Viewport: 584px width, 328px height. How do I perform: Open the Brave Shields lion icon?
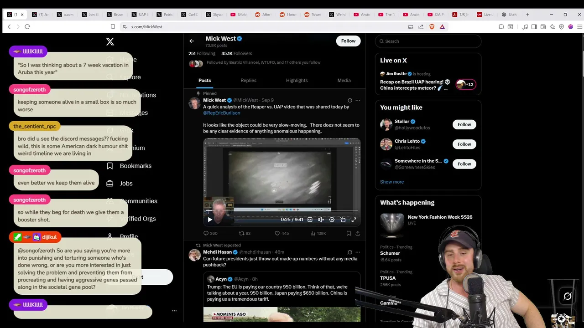pos(432,27)
